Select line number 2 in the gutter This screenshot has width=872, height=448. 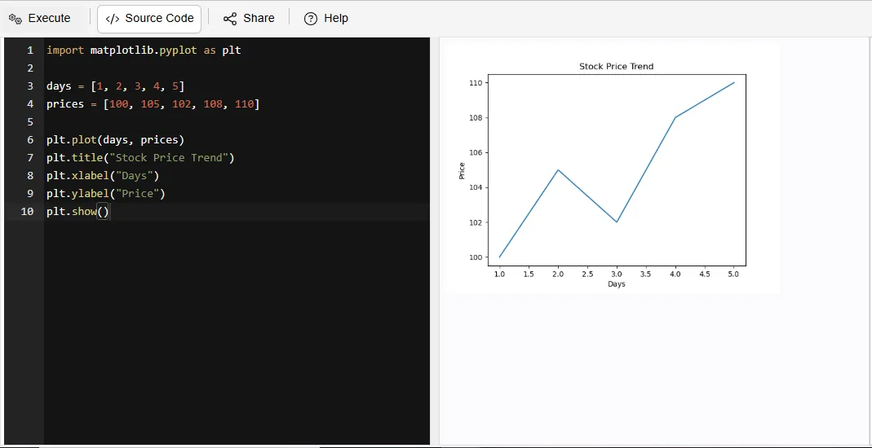pos(30,68)
